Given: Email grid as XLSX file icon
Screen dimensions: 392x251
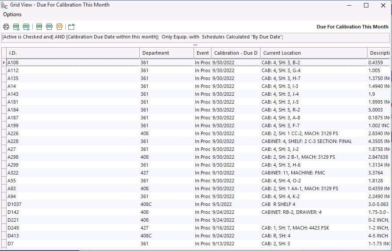Looking at the screenshot, I should click(x=26, y=27).
